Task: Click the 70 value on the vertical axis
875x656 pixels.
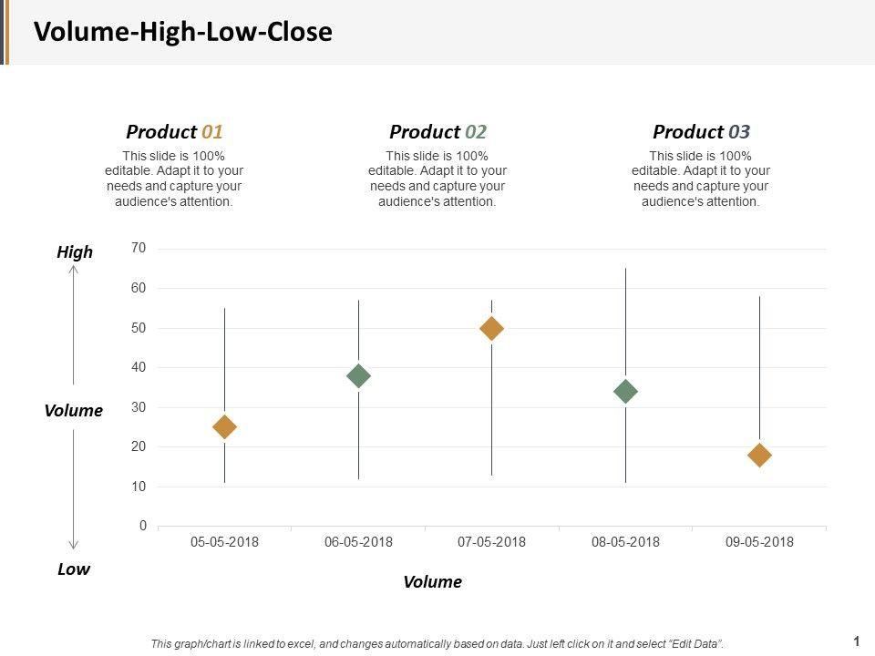Action: click(139, 248)
